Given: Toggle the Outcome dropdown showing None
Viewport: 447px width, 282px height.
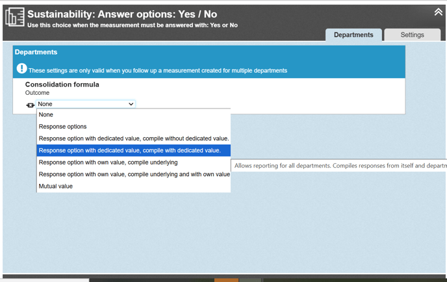Looking at the screenshot, I should (86, 104).
